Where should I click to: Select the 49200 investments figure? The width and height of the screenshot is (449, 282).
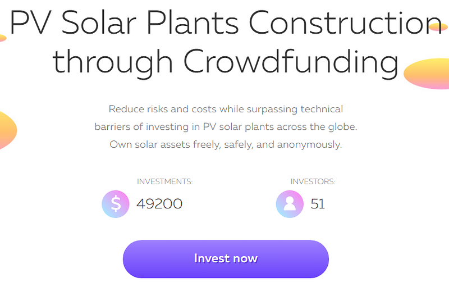[x=159, y=204]
